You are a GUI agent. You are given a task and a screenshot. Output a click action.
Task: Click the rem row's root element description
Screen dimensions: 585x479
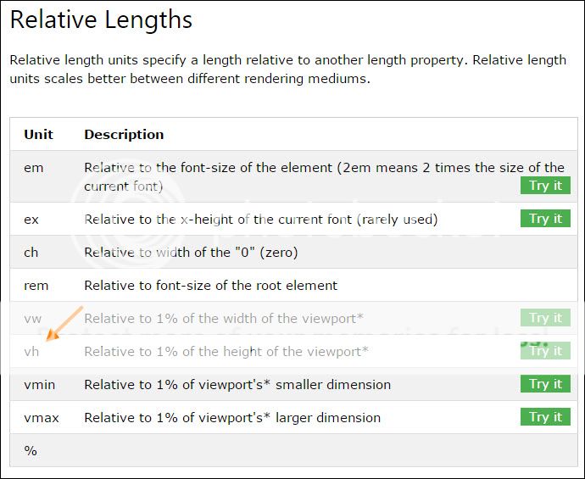point(210,286)
